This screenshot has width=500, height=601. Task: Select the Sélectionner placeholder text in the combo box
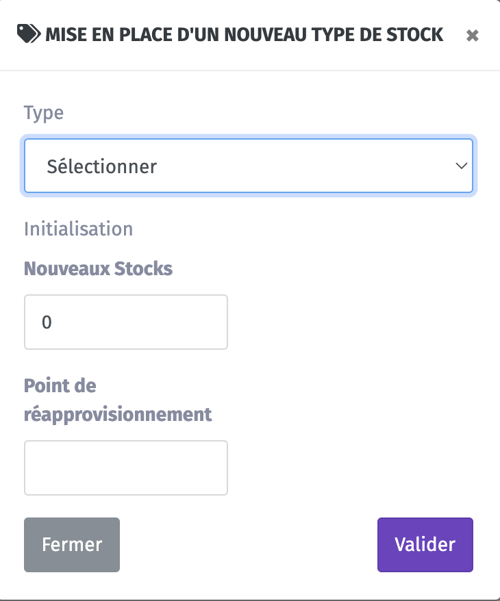pos(101,166)
